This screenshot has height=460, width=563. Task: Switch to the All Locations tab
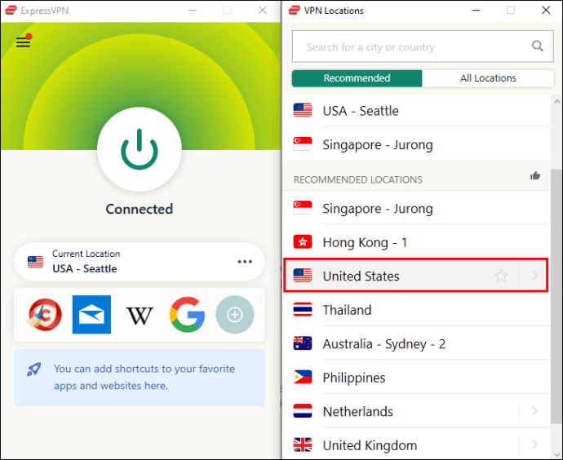click(x=488, y=78)
